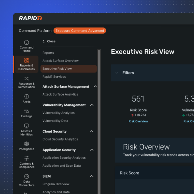Viewport: 194px width, 194px height.
Task: Open Application Security Analytics
Action: pyautogui.click(x=64, y=158)
